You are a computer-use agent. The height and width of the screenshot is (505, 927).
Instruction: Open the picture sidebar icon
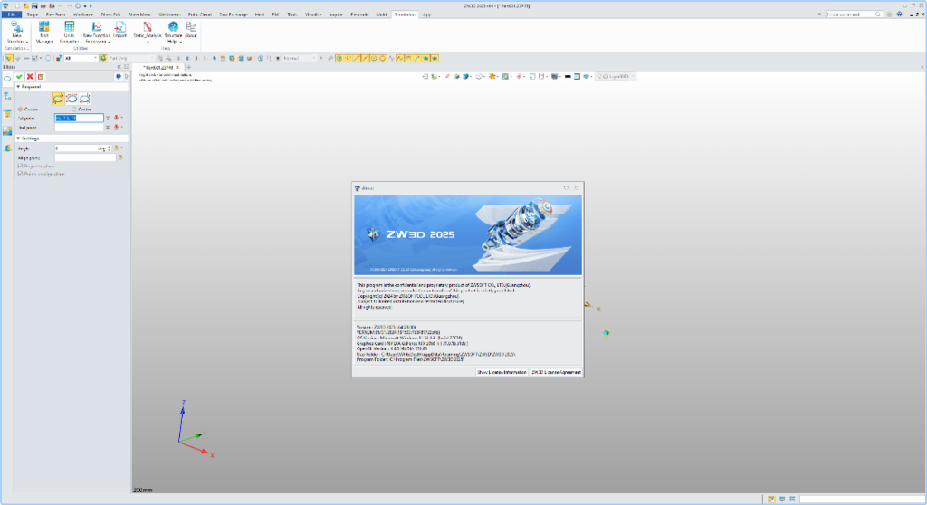[x=7, y=130]
